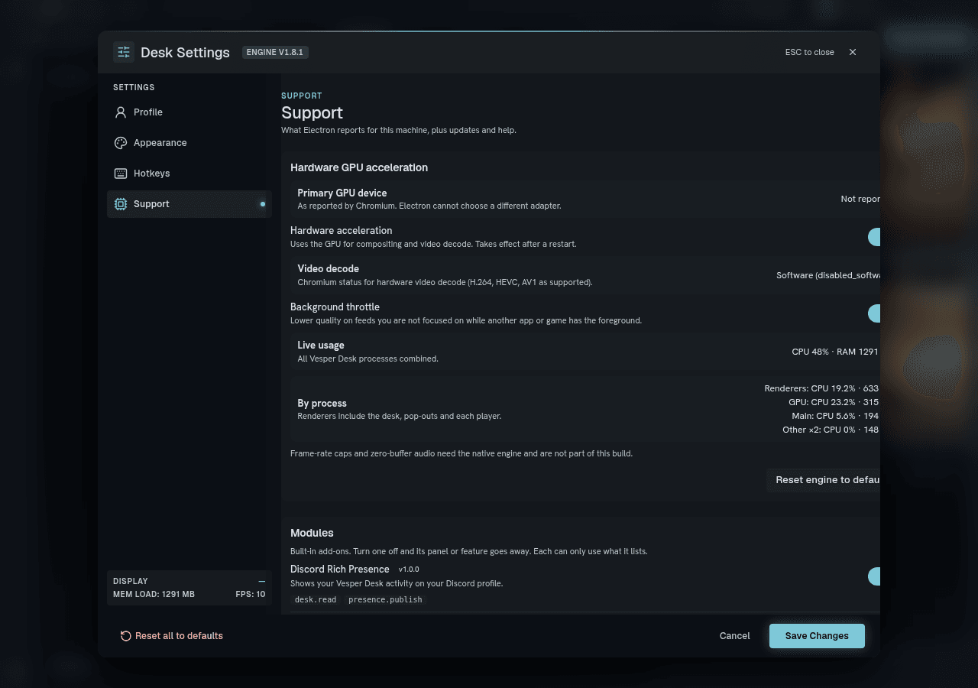The height and width of the screenshot is (688, 978).
Task: Click the Hardware GPU acceleration heading
Action: [x=359, y=167]
